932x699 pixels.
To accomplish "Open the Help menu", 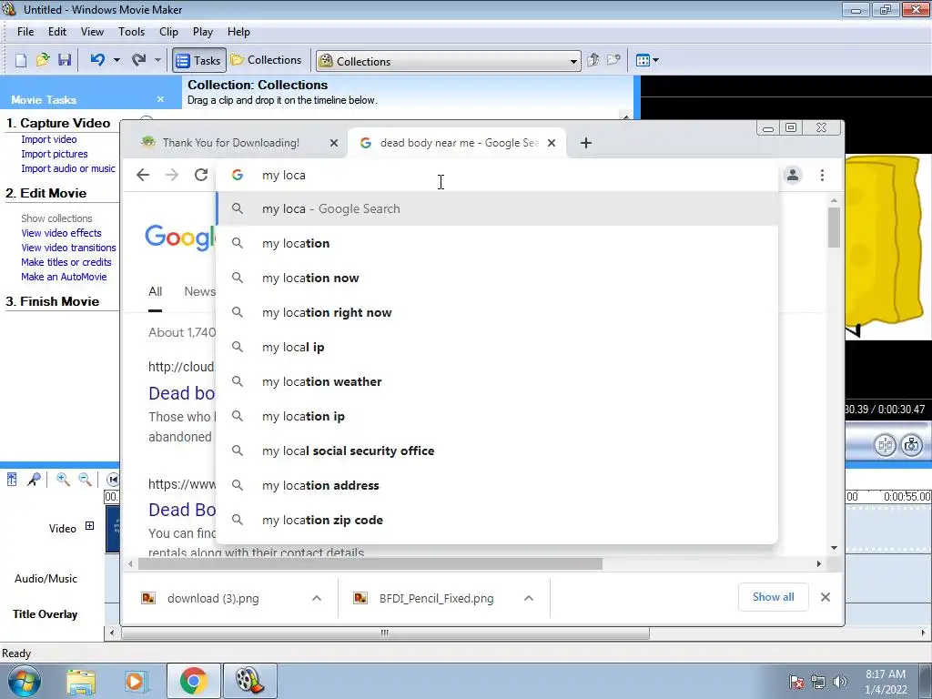I will coord(238,32).
